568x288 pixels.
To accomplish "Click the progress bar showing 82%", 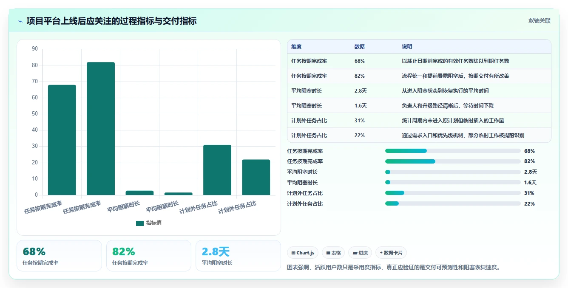I will (453, 161).
